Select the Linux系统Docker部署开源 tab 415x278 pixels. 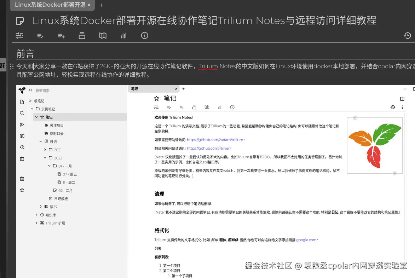pyautogui.click(x=50, y=5)
